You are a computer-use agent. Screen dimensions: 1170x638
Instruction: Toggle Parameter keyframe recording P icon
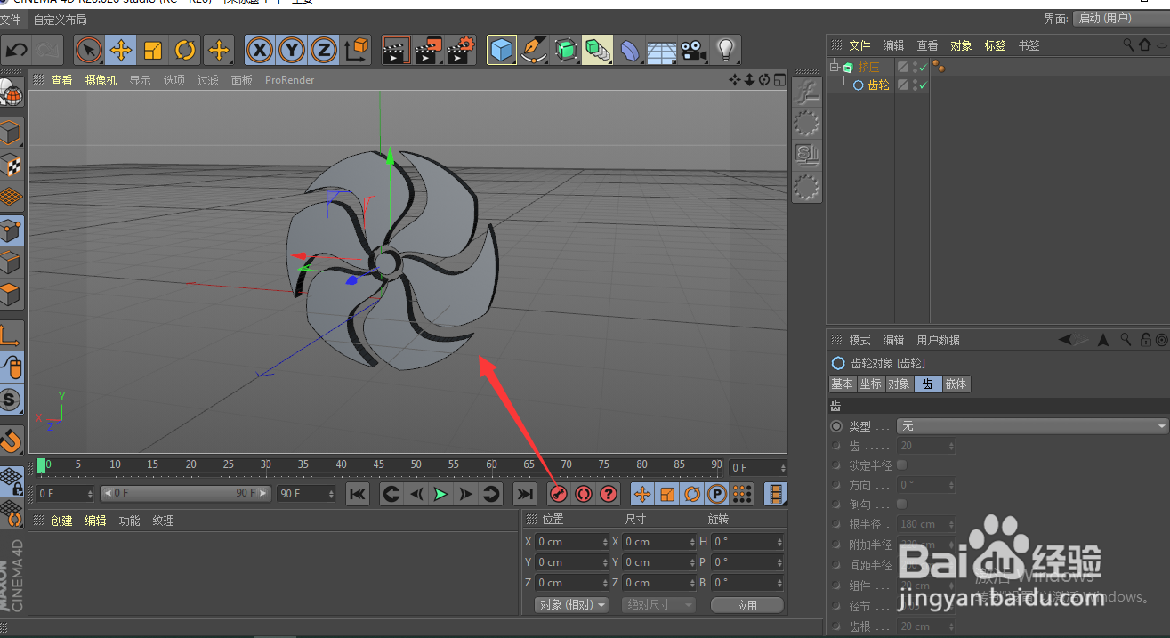coord(717,494)
